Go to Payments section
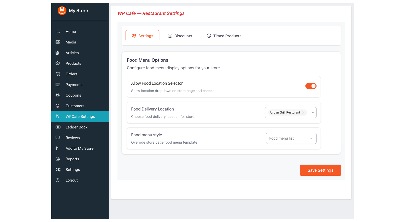The image size is (412, 222). pos(80,85)
